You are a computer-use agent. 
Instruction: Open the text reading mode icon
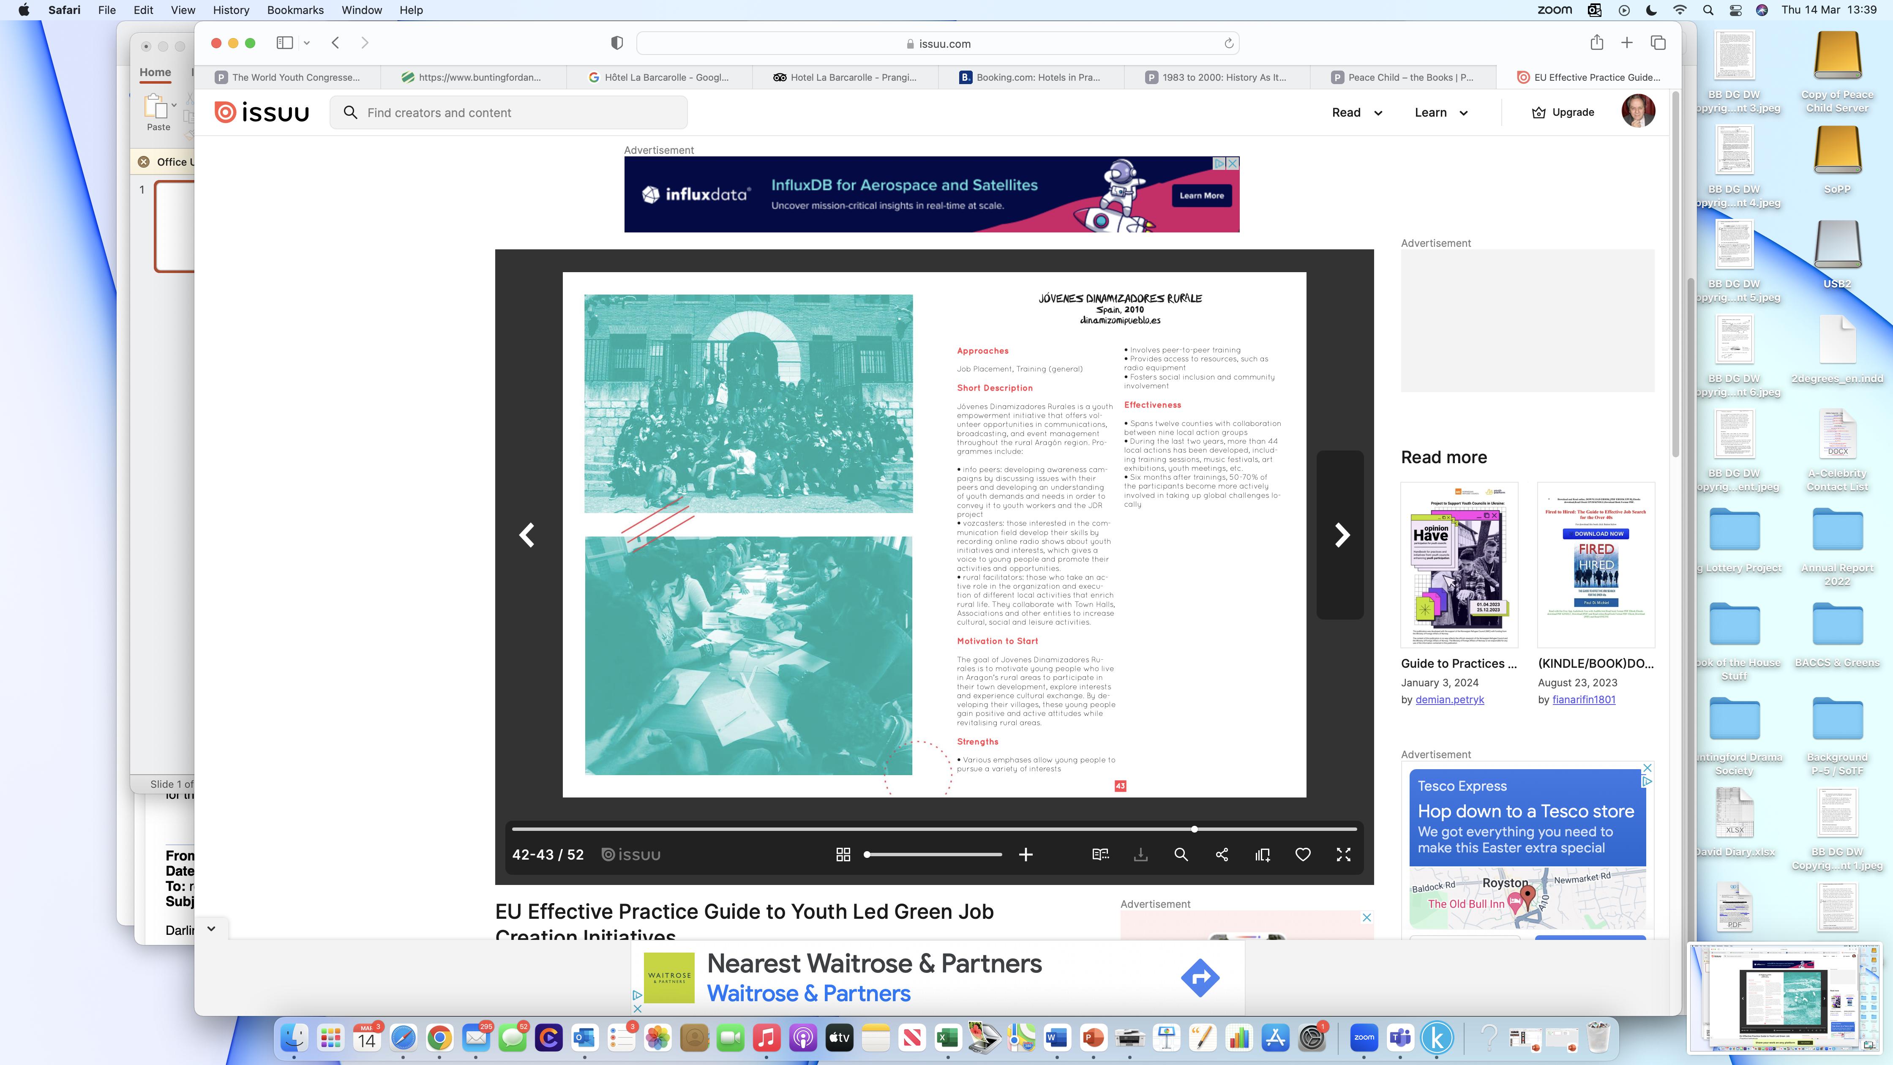click(x=1100, y=854)
